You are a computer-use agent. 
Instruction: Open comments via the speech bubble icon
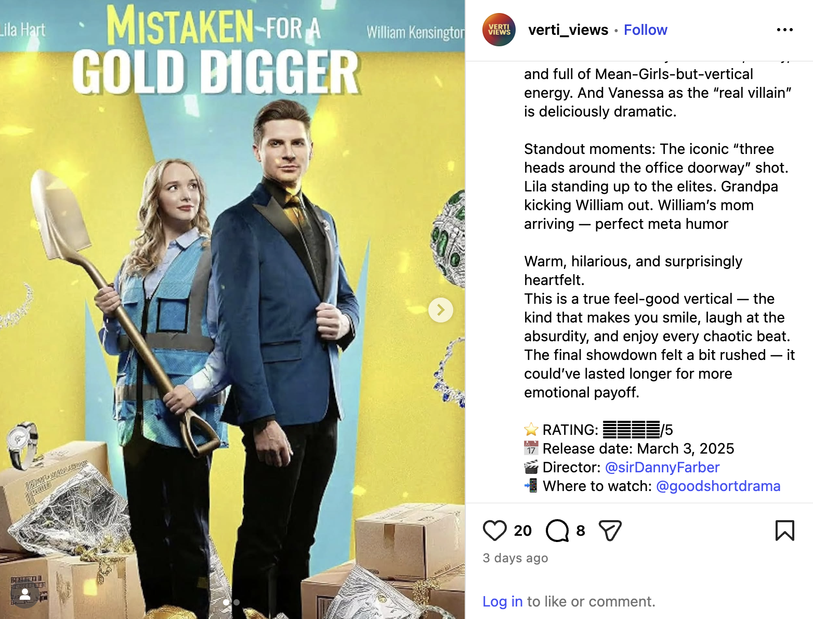tap(557, 531)
